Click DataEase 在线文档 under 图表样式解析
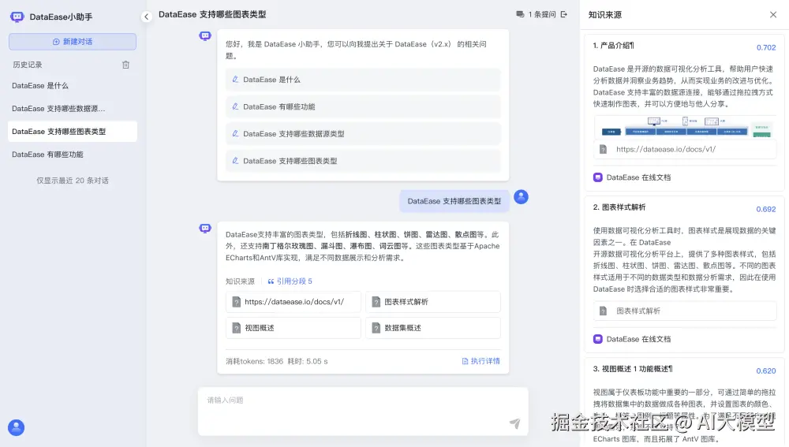This screenshot has height=447, width=789. pos(632,340)
